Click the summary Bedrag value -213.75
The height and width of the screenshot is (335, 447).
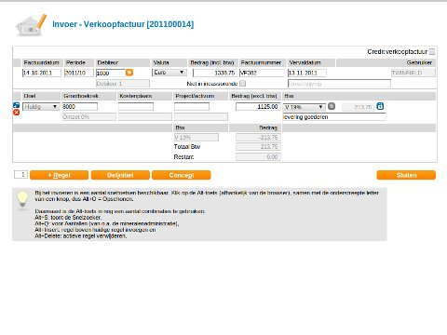pyautogui.click(x=258, y=138)
